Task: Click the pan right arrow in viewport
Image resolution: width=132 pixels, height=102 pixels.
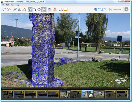Action: [124, 81]
